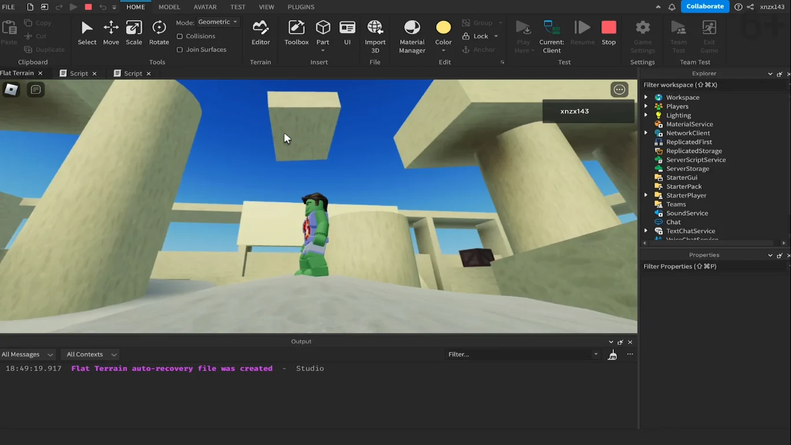Image resolution: width=791 pixels, height=445 pixels.
Task: Click the notifications bell icon
Action: (672, 7)
